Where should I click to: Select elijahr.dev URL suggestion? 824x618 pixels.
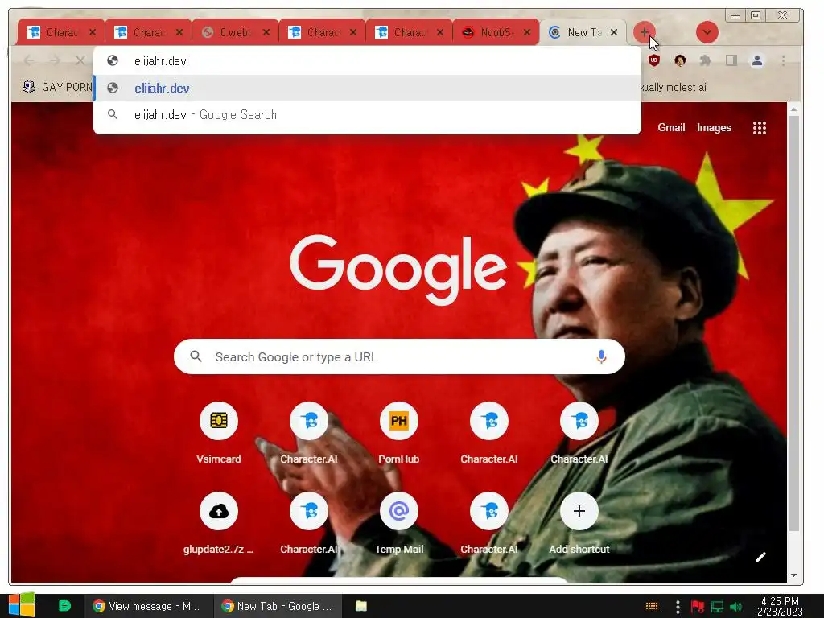[x=367, y=89]
